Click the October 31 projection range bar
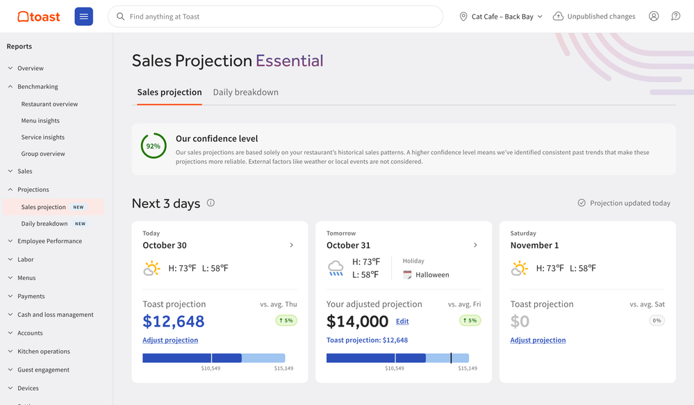Screen dimensions: 694x405 point(397,358)
